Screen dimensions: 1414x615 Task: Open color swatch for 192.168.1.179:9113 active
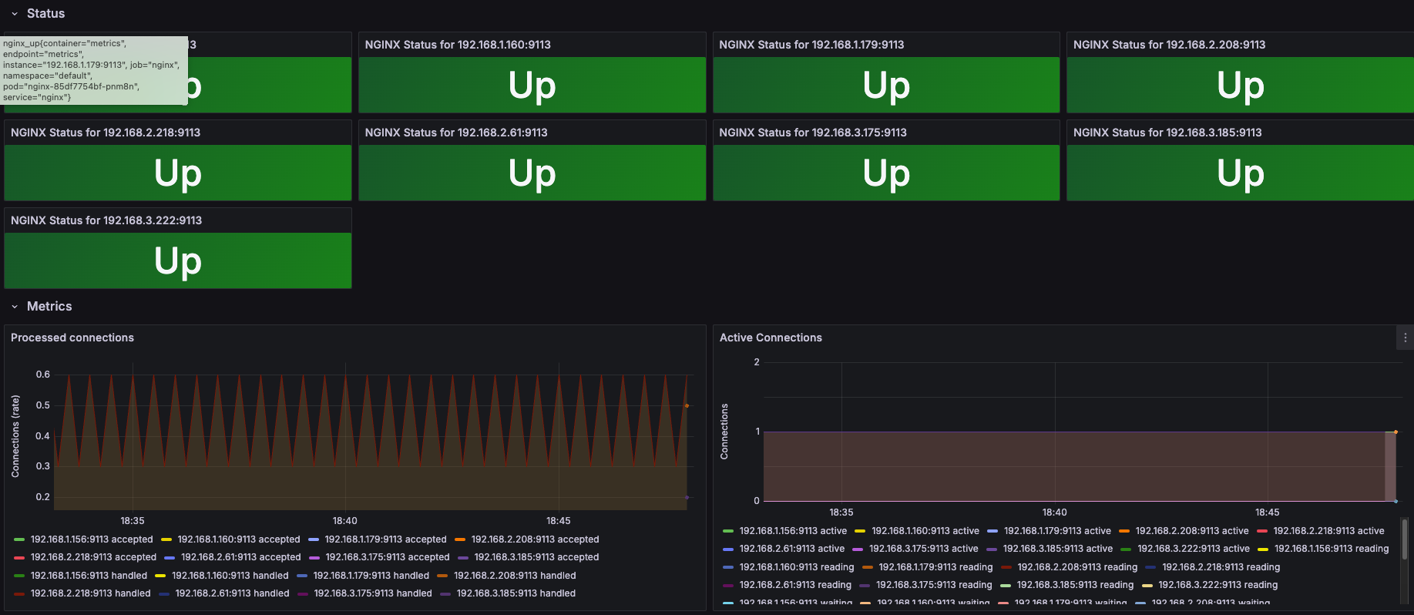click(992, 531)
